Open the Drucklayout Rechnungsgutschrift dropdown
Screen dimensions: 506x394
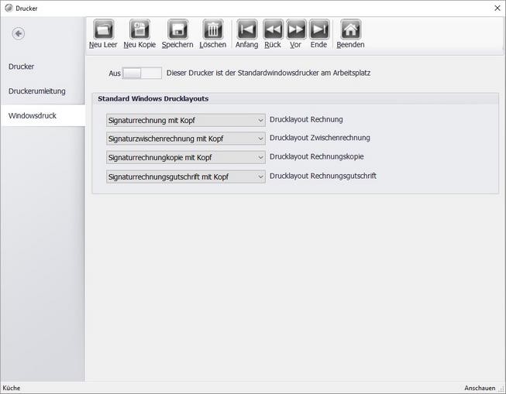pyautogui.click(x=185, y=176)
